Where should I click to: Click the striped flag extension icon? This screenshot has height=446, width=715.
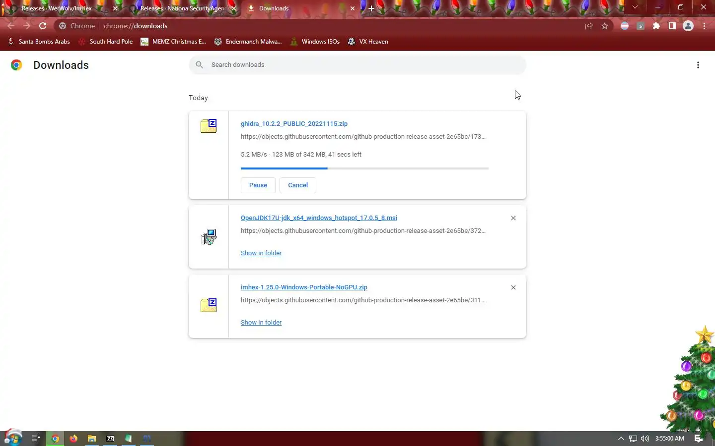(625, 26)
